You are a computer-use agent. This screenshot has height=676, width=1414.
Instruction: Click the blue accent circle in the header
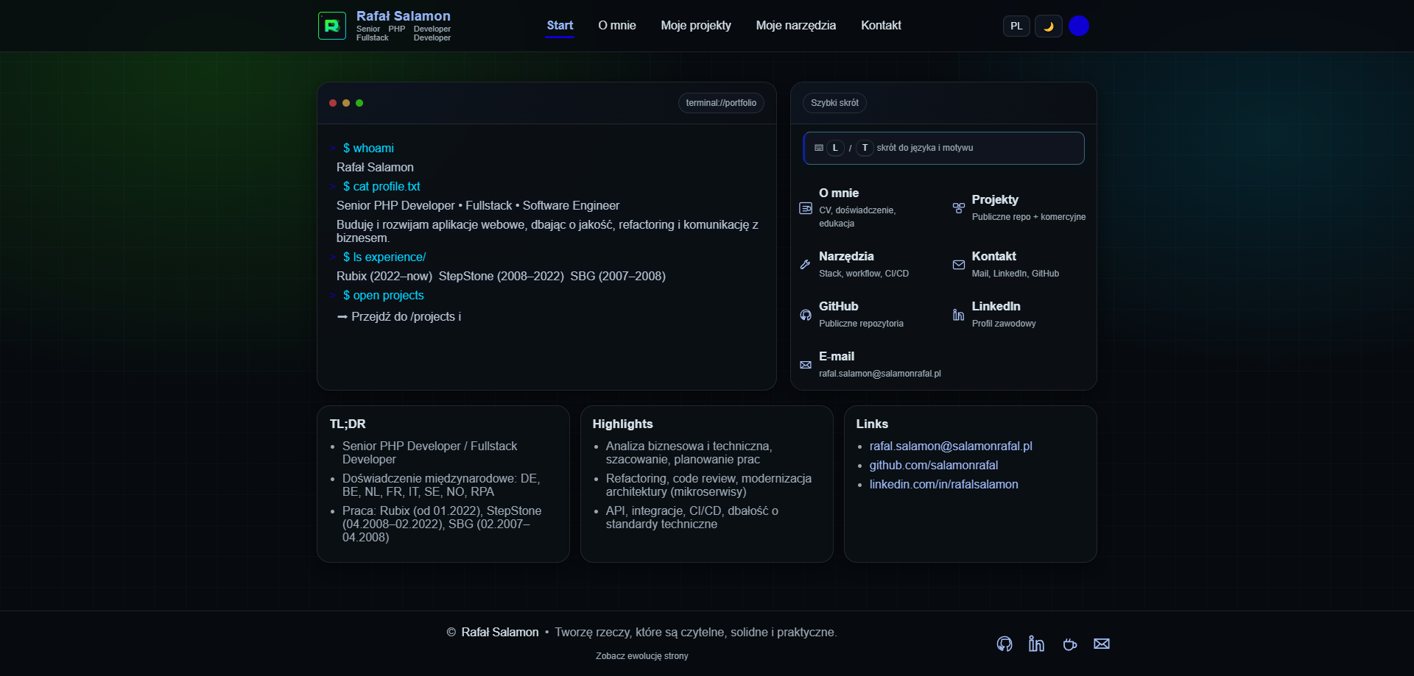(x=1080, y=26)
